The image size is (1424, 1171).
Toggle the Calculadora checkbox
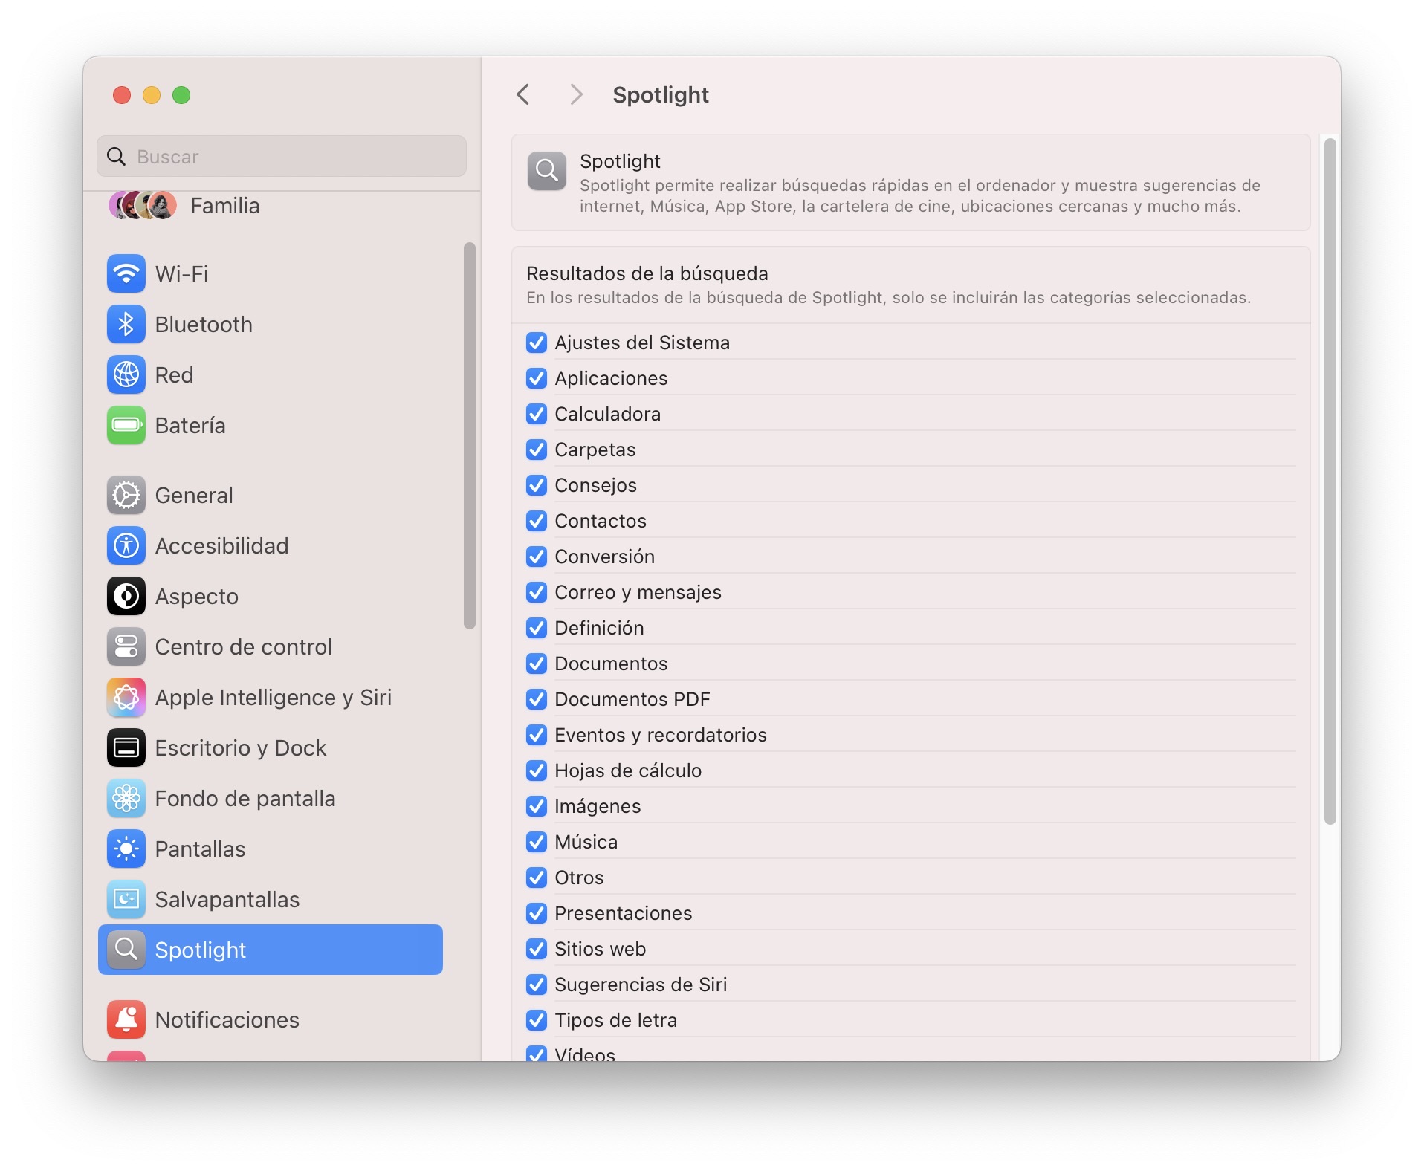(x=537, y=414)
